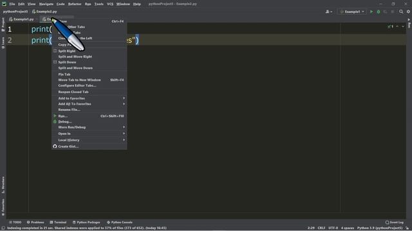The image size is (412, 231).
Task: Open the Help menu
Action: coord(136,4)
